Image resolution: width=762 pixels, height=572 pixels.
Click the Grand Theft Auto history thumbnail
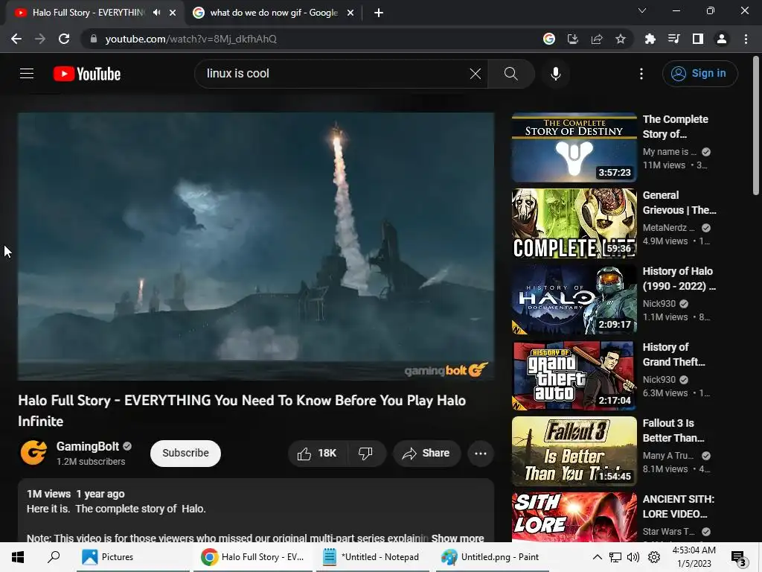tap(574, 375)
